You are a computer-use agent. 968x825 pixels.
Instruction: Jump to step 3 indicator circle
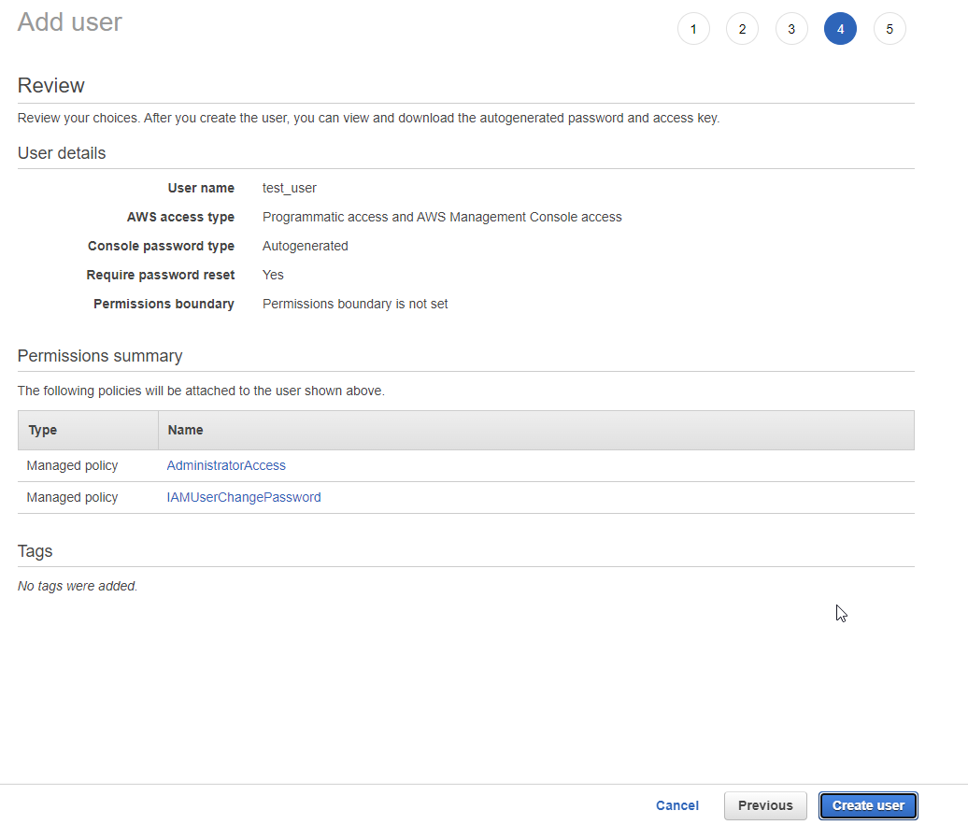(791, 28)
